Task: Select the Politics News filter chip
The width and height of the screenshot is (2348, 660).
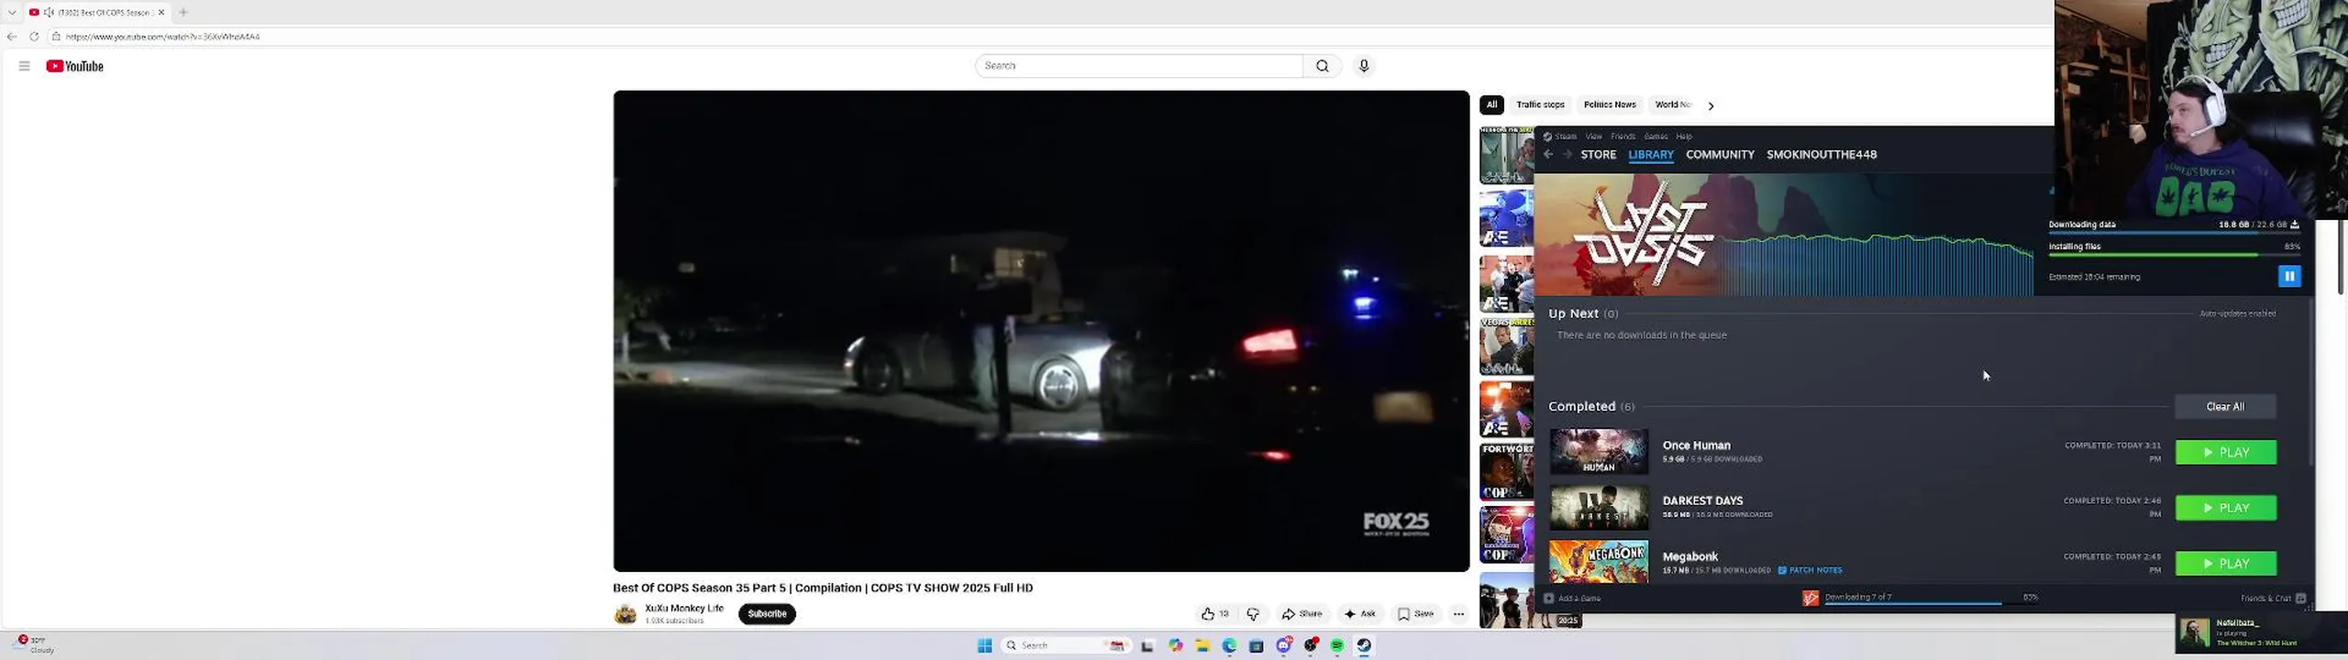Action: [x=1610, y=104]
